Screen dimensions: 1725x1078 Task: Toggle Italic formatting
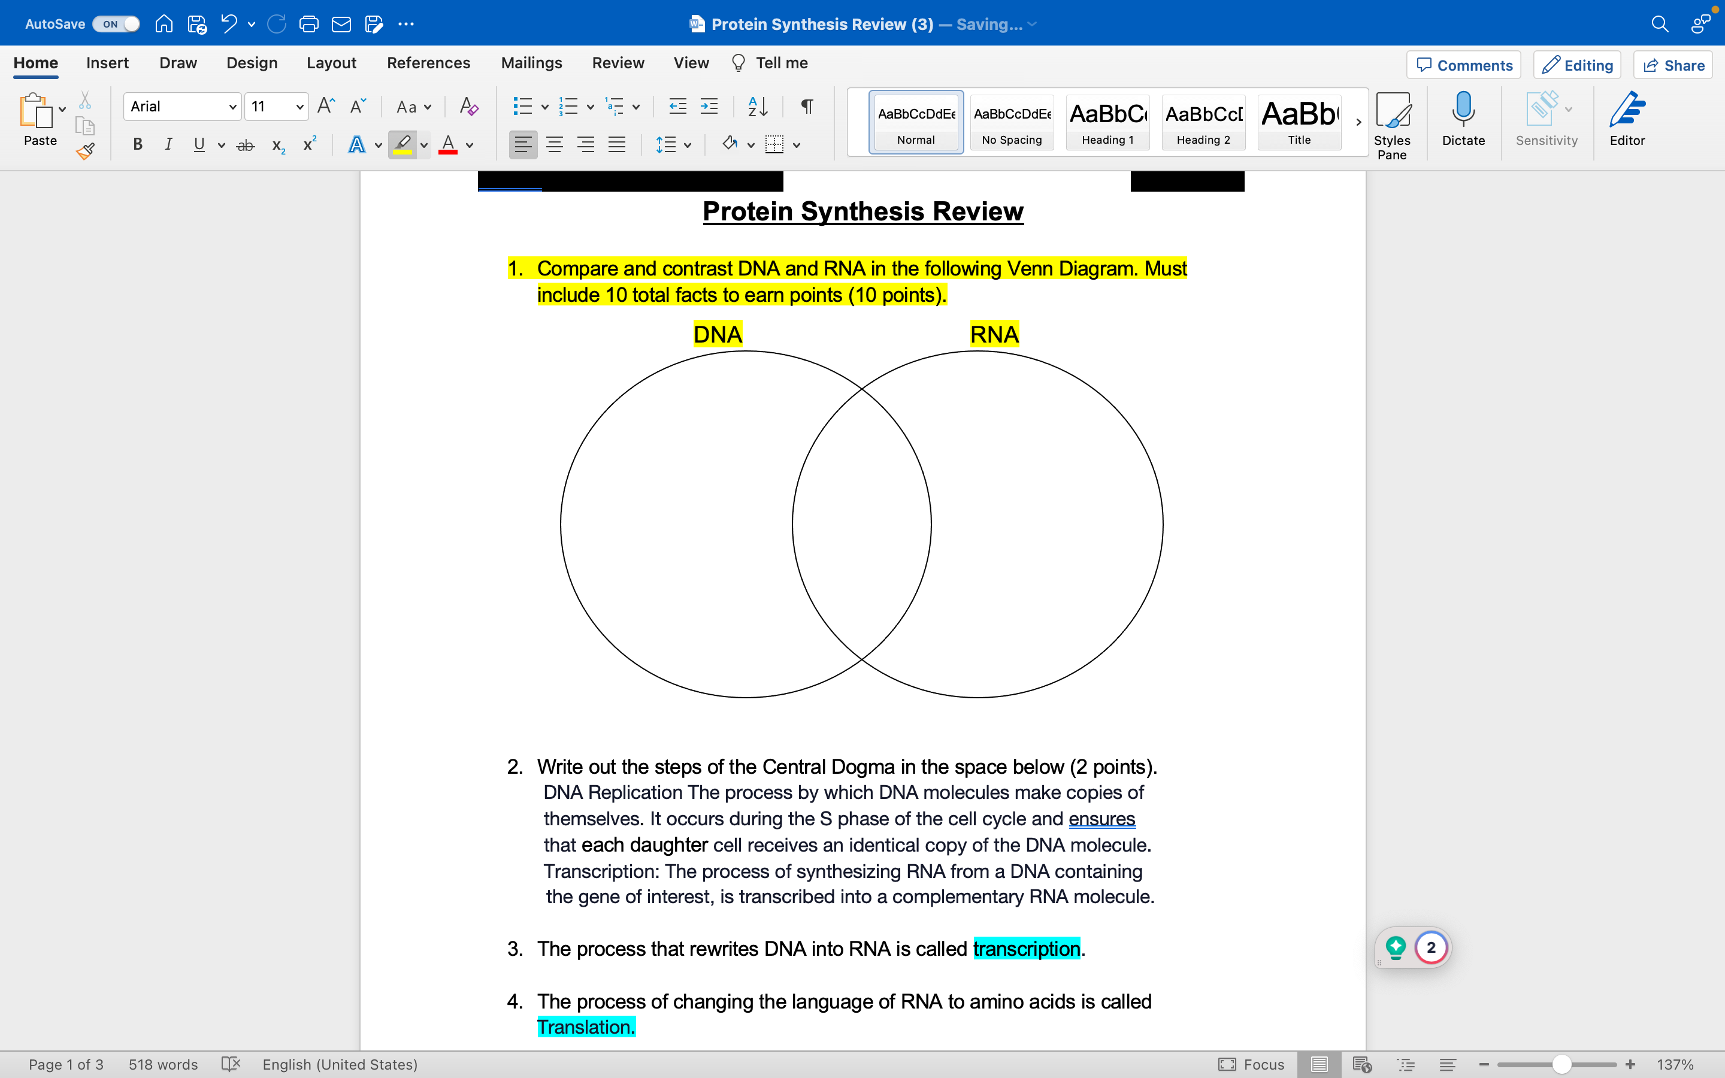[168, 145]
